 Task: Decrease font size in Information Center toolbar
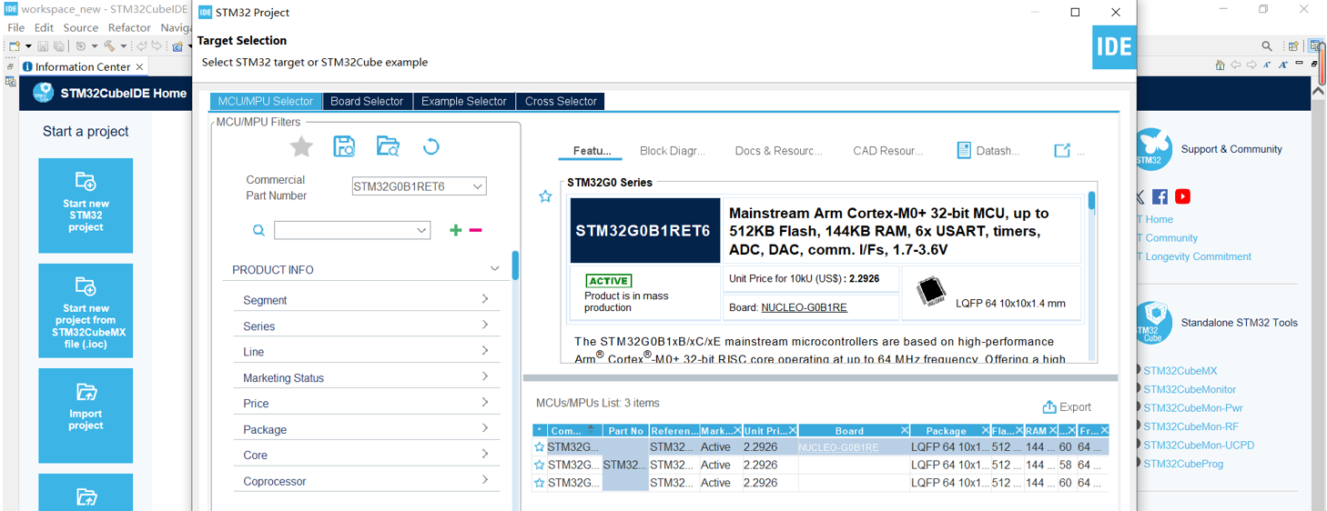click(x=1269, y=65)
